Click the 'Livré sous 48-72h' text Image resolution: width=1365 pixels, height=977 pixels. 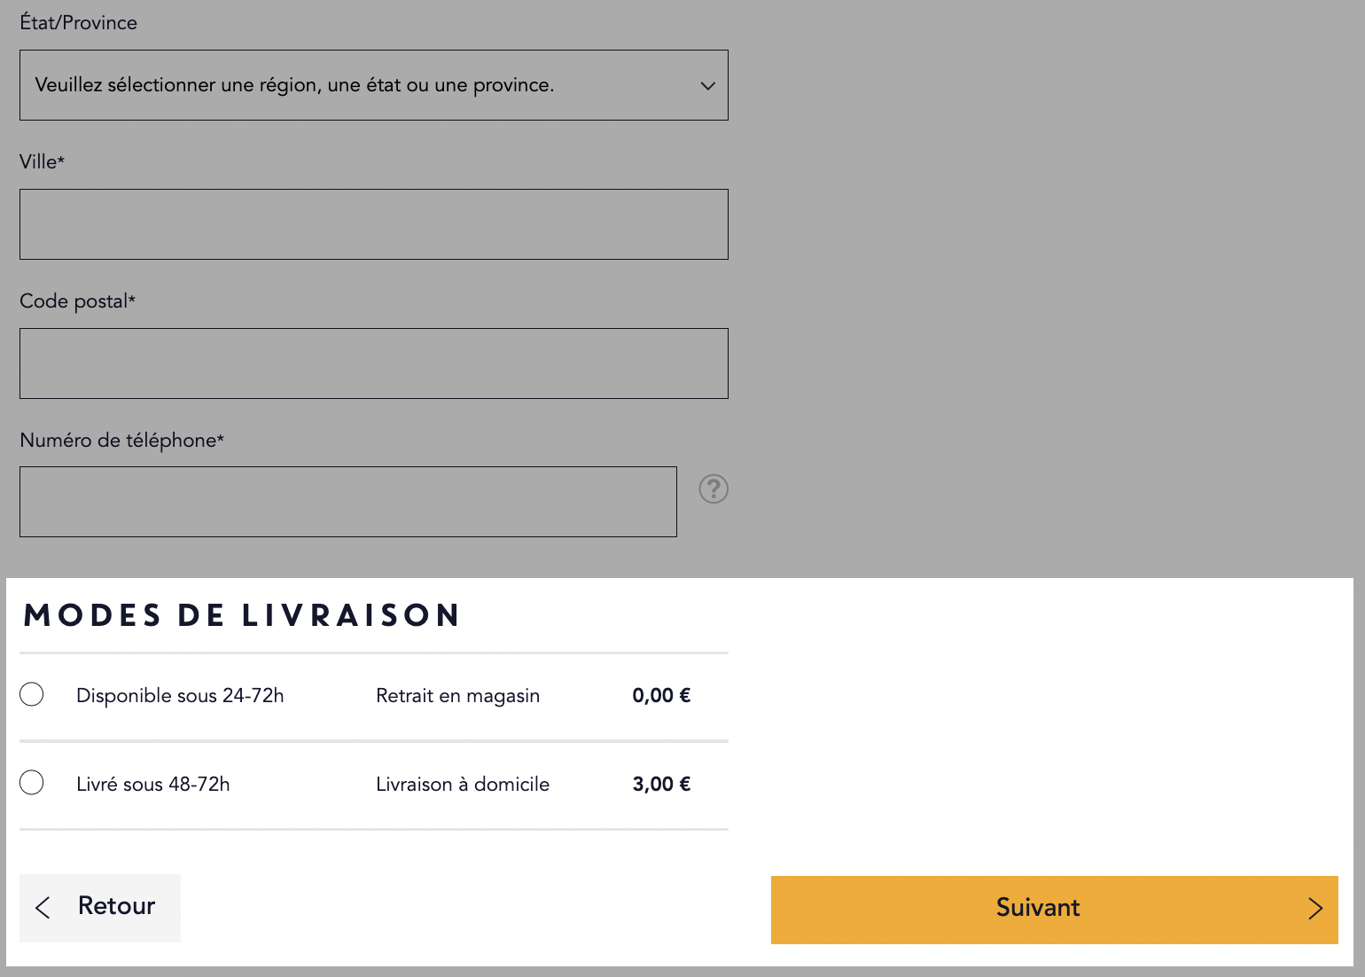pos(153,785)
